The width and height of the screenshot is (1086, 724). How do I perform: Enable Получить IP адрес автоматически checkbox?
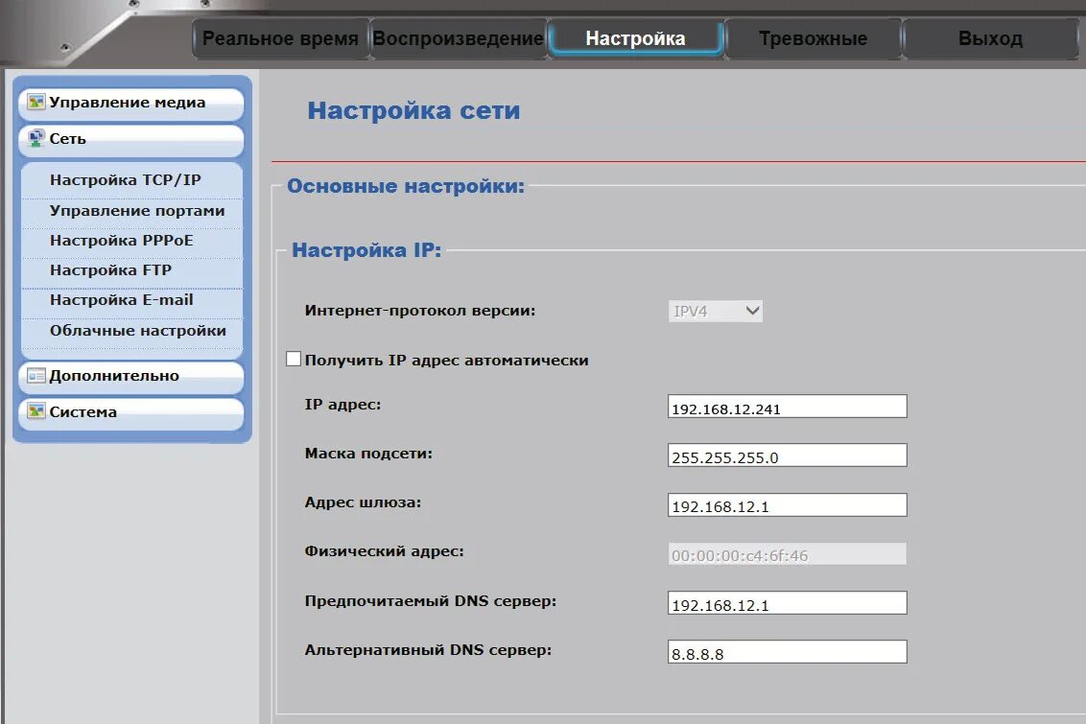[294, 359]
